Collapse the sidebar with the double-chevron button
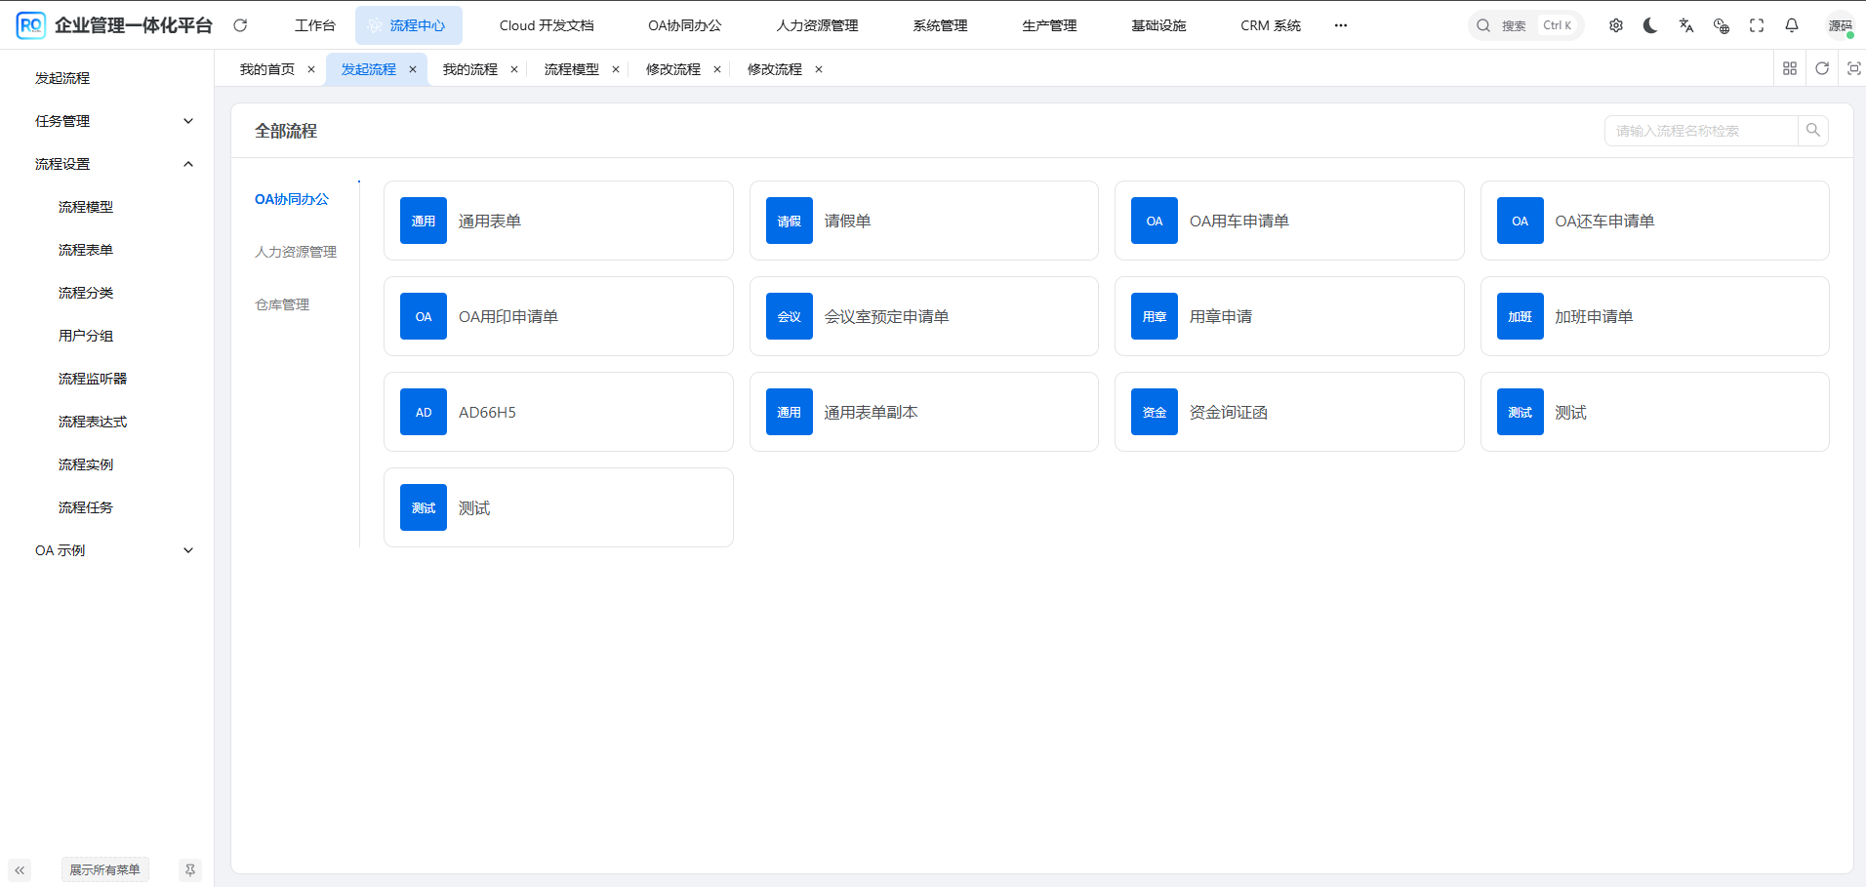 pyautogui.click(x=20, y=869)
